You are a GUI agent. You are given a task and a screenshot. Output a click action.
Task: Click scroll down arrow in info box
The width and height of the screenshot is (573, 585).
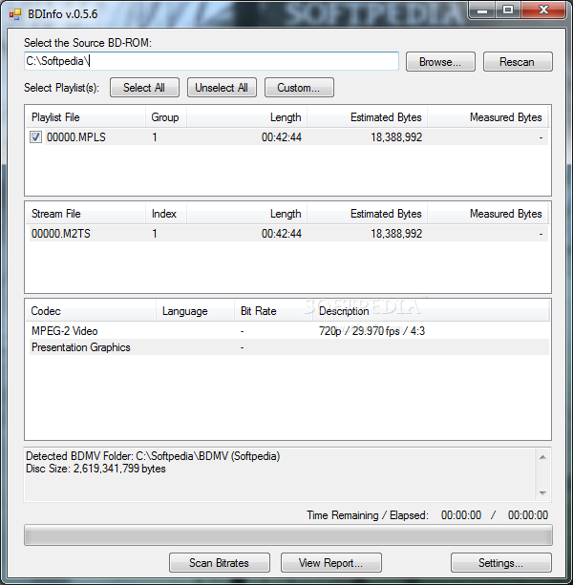542,493
